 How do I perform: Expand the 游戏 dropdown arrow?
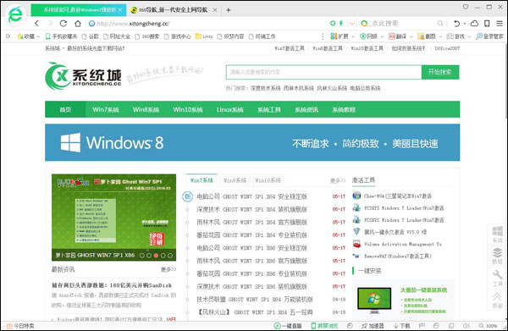469,36
